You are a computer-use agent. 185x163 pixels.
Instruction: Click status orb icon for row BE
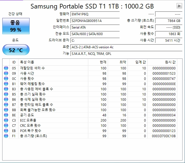click(6, 115)
